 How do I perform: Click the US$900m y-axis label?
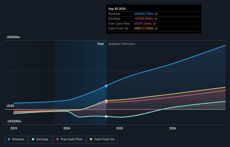[13, 37]
